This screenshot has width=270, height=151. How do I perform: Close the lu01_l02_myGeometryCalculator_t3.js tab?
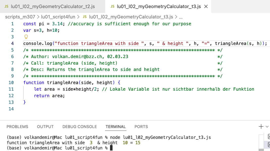point(206,7)
